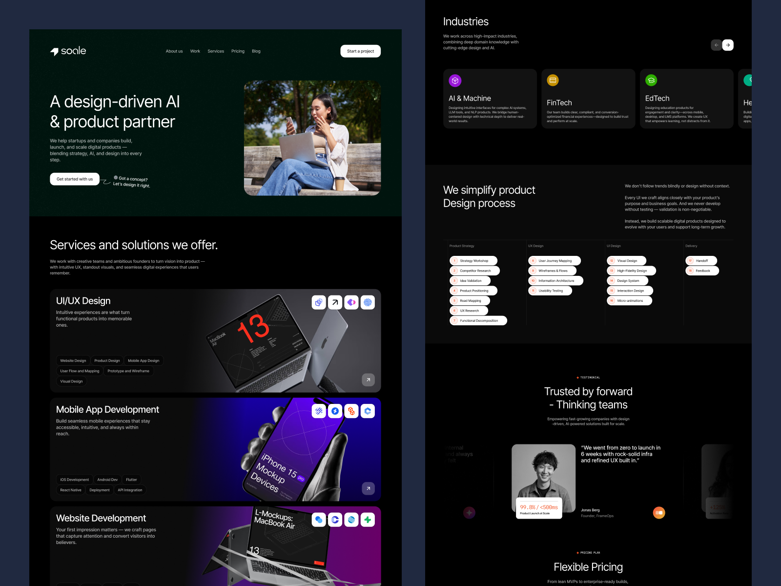Select the Visual Design tag on UI/UX Design card

tap(71, 381)
